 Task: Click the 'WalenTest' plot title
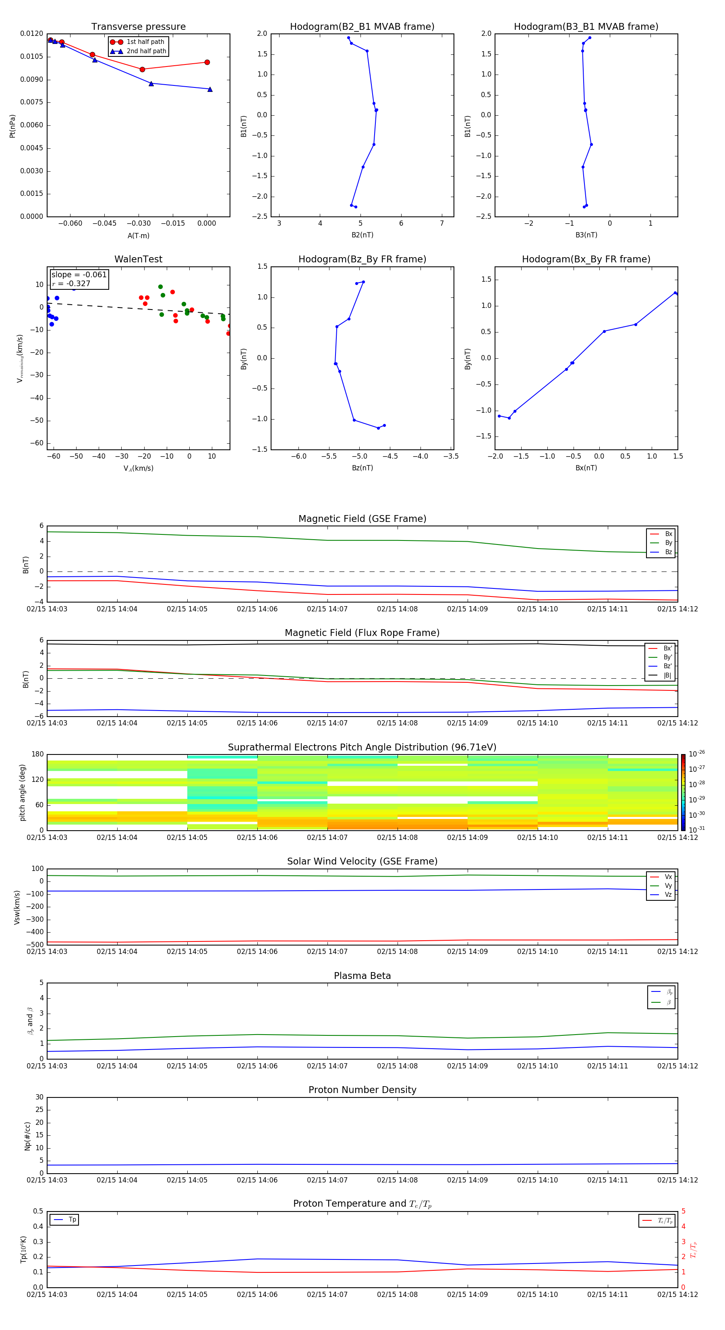point(138,259)
